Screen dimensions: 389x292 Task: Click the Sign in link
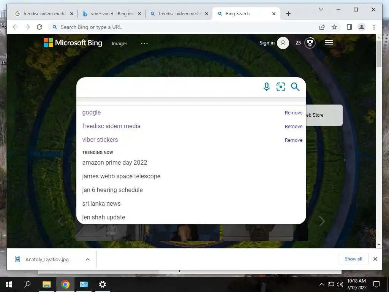267,43
